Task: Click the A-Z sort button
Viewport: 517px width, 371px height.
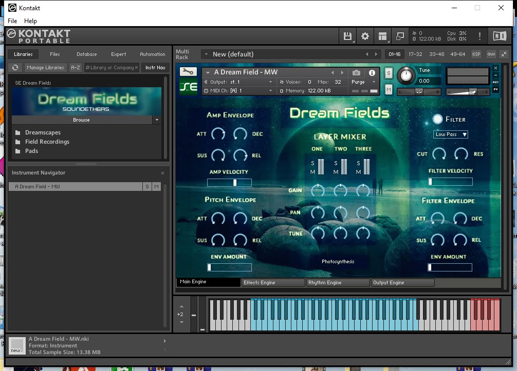Action: 76,68
